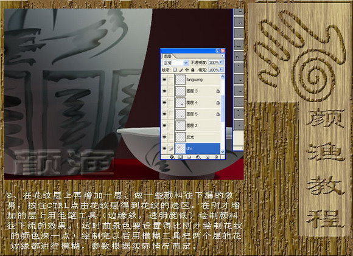353x256 pixels.
Task: Click the 图层 5 thumbnail
Action: point(180,114)
